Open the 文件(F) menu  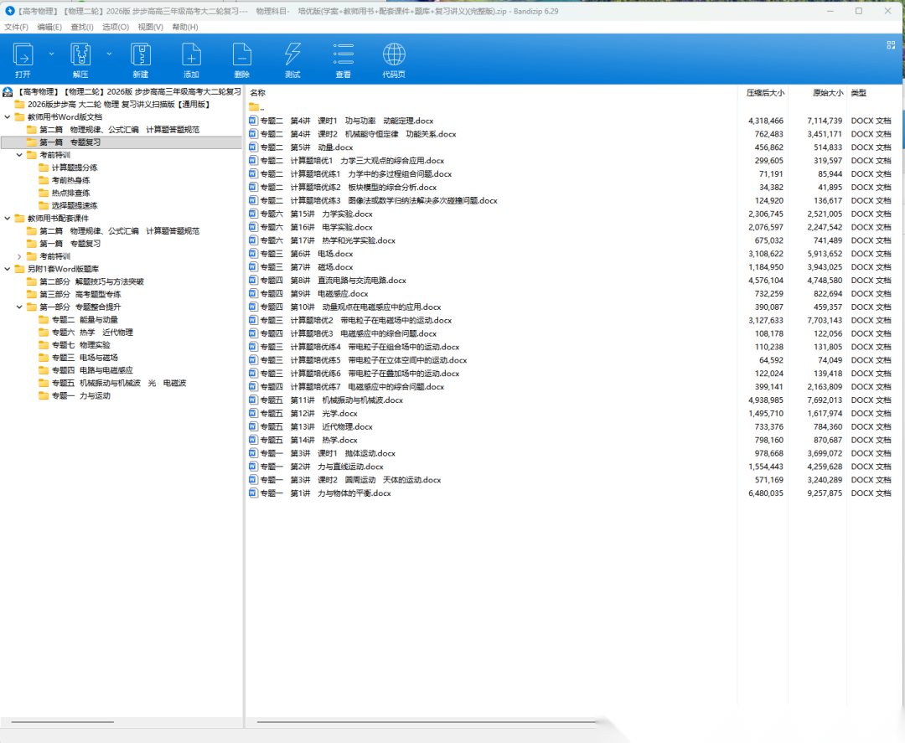point(17,27)
